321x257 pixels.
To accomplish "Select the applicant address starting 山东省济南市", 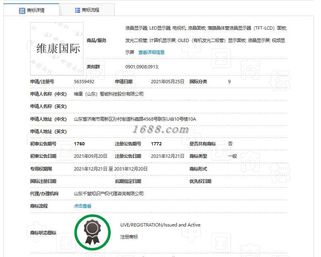I will 135,119.
